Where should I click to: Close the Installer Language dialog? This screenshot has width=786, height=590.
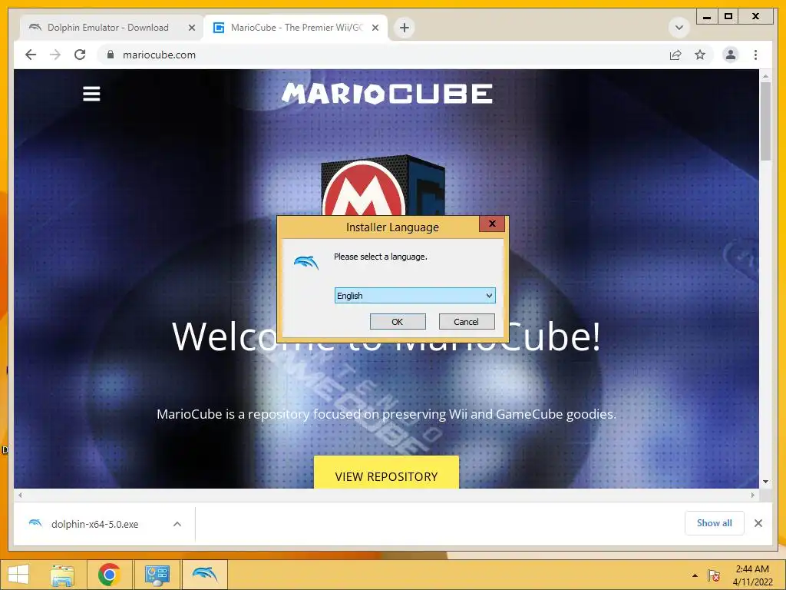click(492, 224)
